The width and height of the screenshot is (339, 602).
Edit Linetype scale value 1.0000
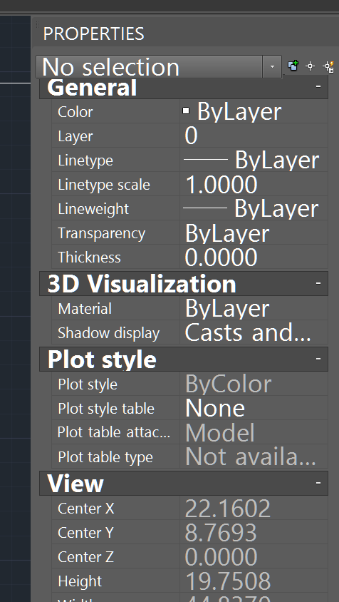coord(254,184)
